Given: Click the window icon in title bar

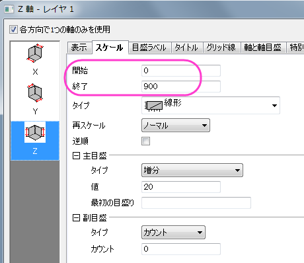Looking at the screenshot, I should [x=9, y=9].
